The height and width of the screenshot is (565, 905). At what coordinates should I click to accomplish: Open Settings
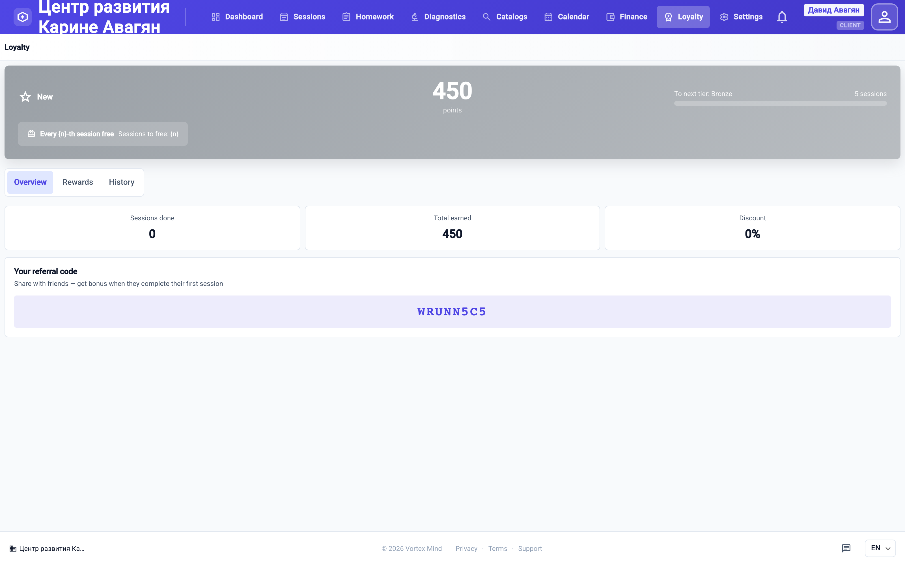coord(741,17)
